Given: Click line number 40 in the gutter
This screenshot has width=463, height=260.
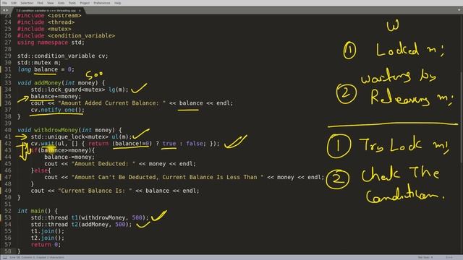Looking at the screenshot, I should point(8,130).
